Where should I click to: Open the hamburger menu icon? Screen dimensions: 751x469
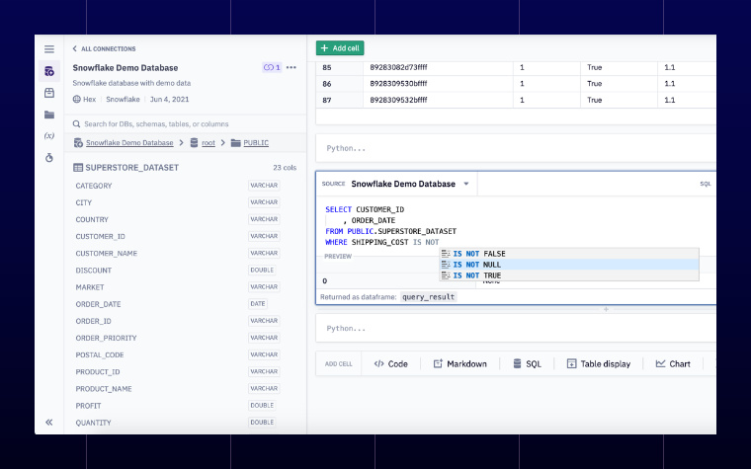click(48, 49)
